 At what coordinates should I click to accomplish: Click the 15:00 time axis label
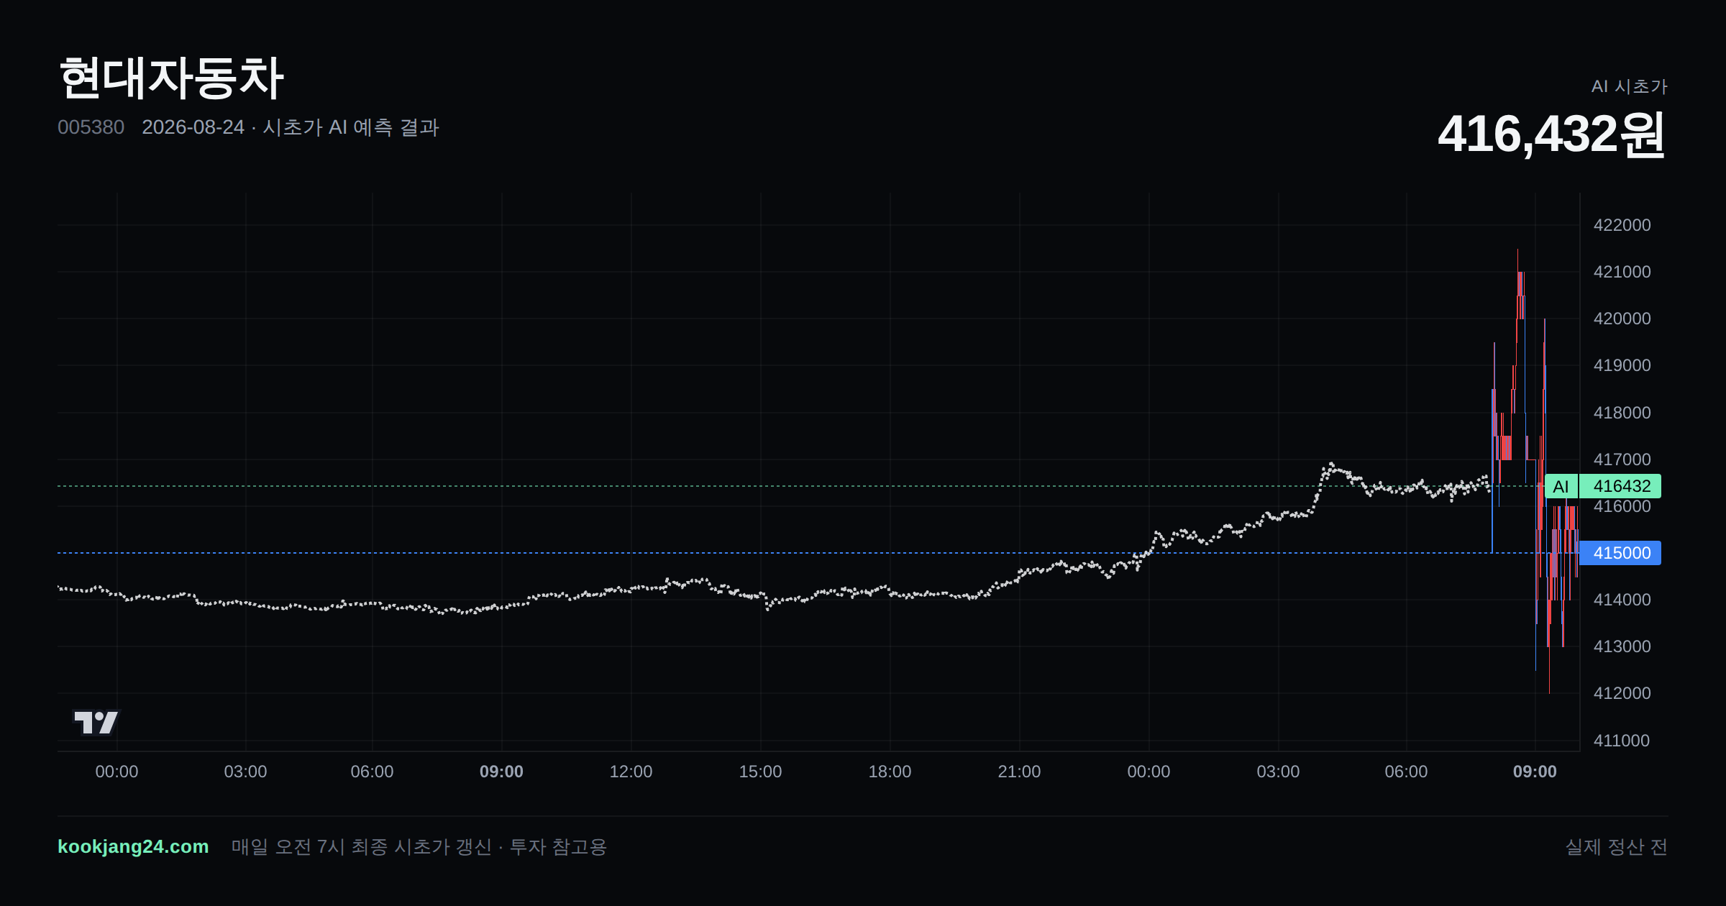760,772
